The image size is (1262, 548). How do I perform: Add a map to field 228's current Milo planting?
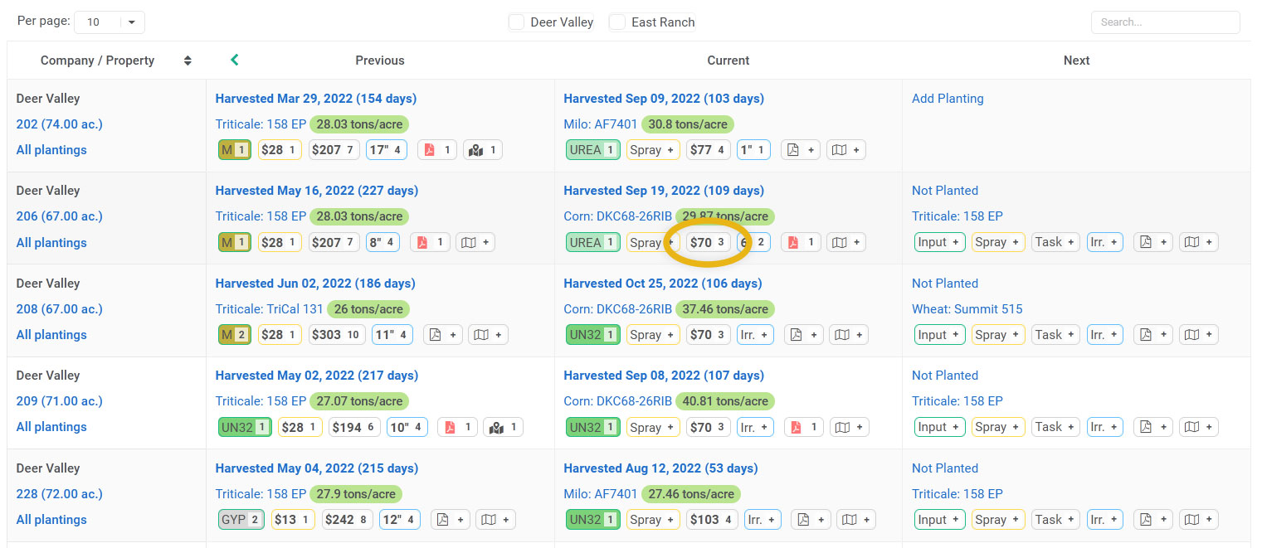click(x=856, y=520)
